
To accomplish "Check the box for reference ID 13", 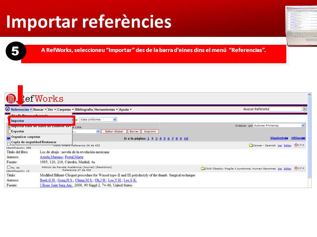I will (9, 167).
